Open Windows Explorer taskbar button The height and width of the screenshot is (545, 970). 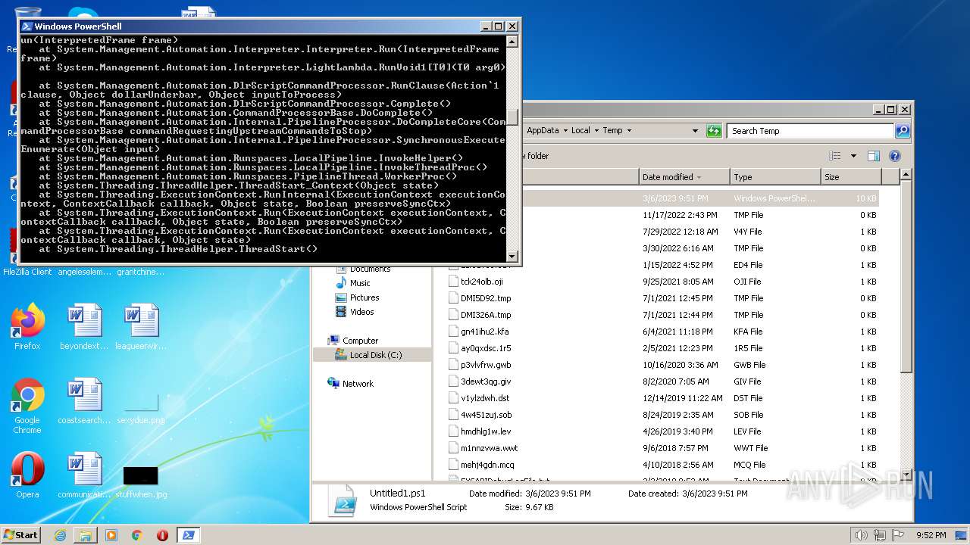tap(86, 535)
